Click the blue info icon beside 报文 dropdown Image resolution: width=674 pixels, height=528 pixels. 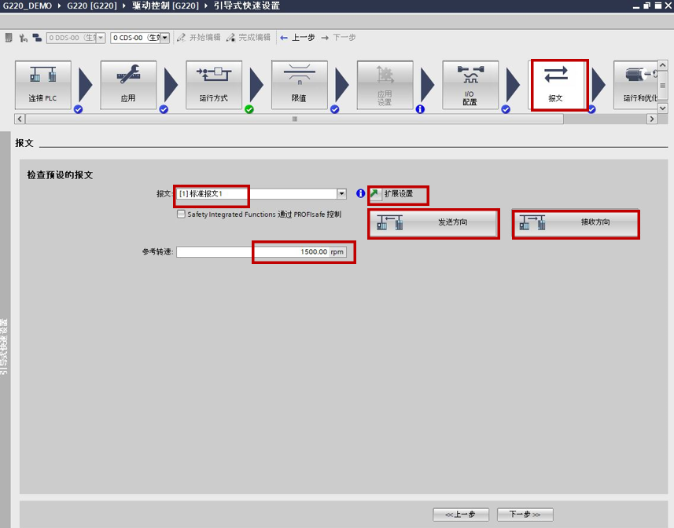click(x=361, y=194)
